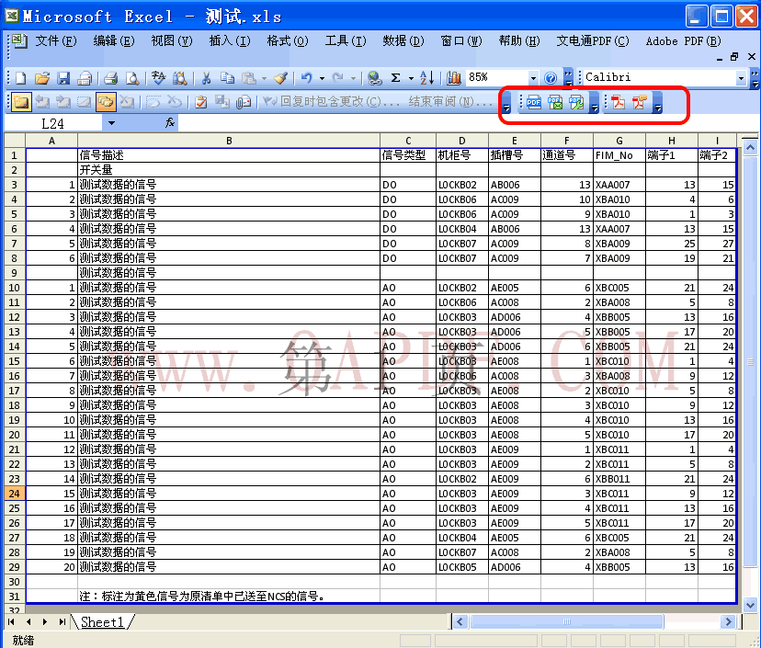Open the 格式(O) menu

pos(288,40)
